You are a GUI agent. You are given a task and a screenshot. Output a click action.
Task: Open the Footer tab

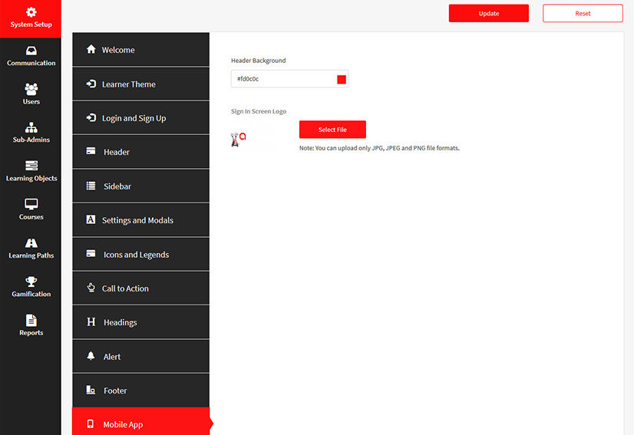tap(141, 391)
